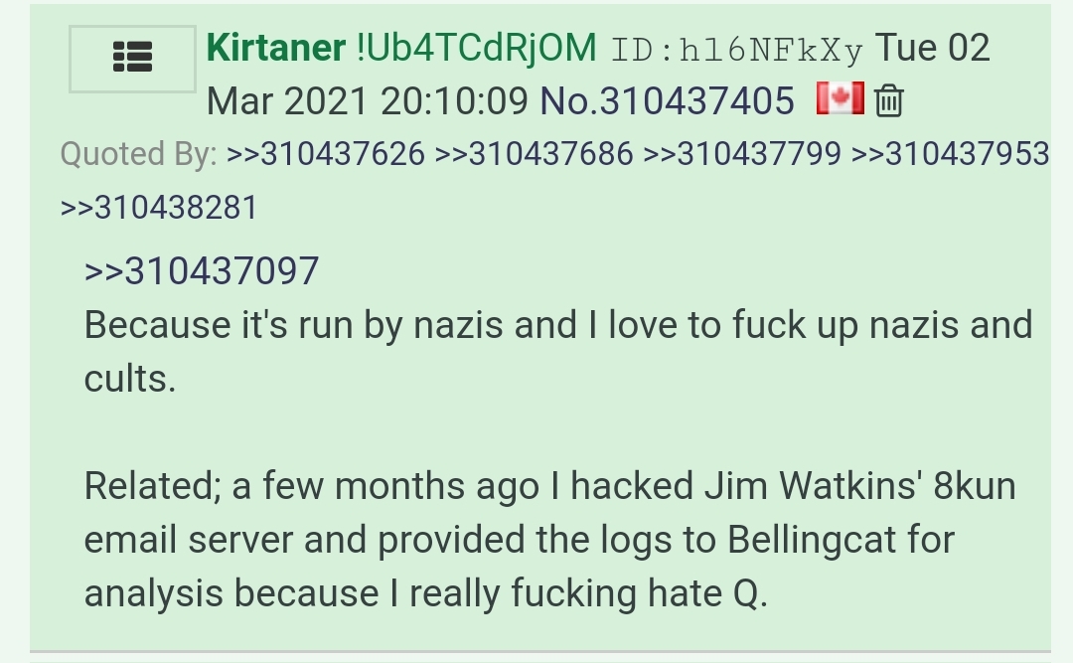Open quoted-by reply >>310437686

tap(534, 153)
